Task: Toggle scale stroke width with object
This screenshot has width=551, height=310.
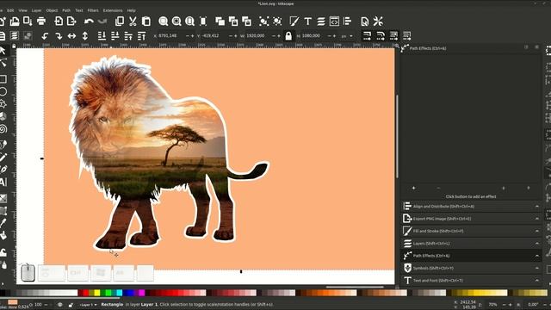Action: point(367,35)
